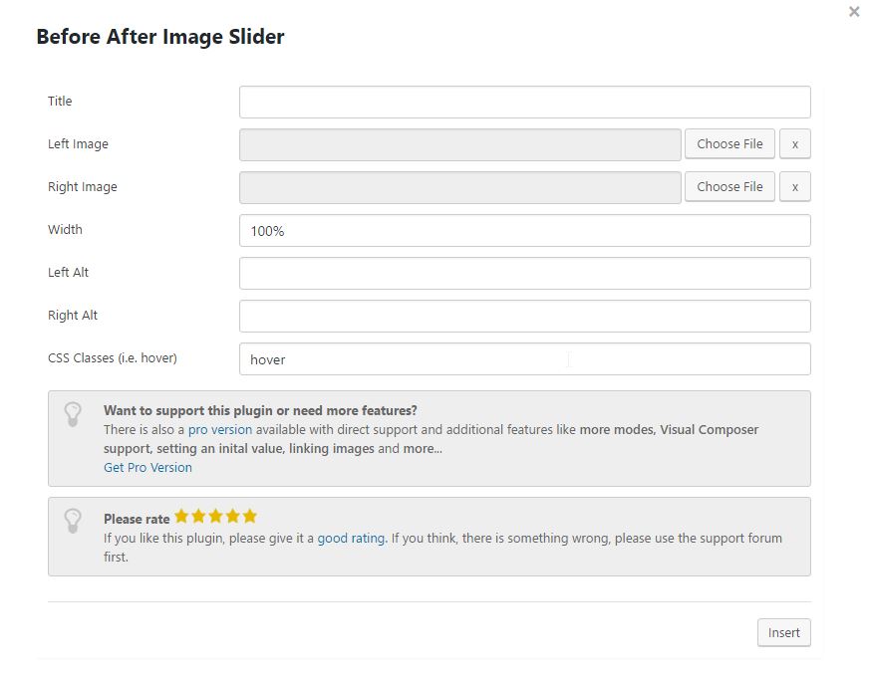
Task: Click the Before After Image Slider heading
Action: point(160,37)
